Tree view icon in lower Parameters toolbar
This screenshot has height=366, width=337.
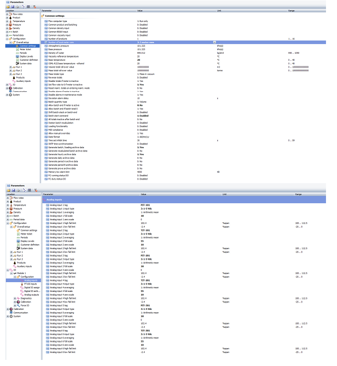[24, 190]
